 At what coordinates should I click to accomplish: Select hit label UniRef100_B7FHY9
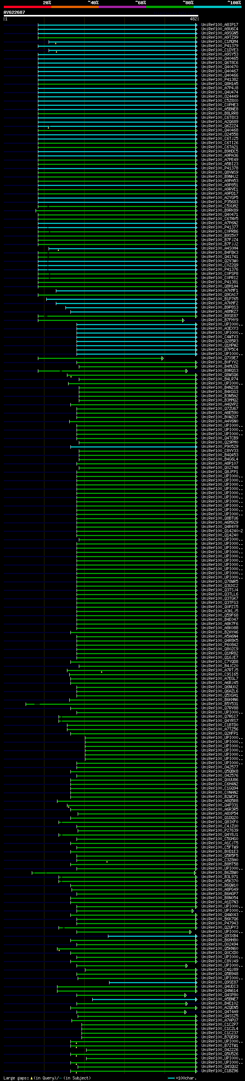220,320
